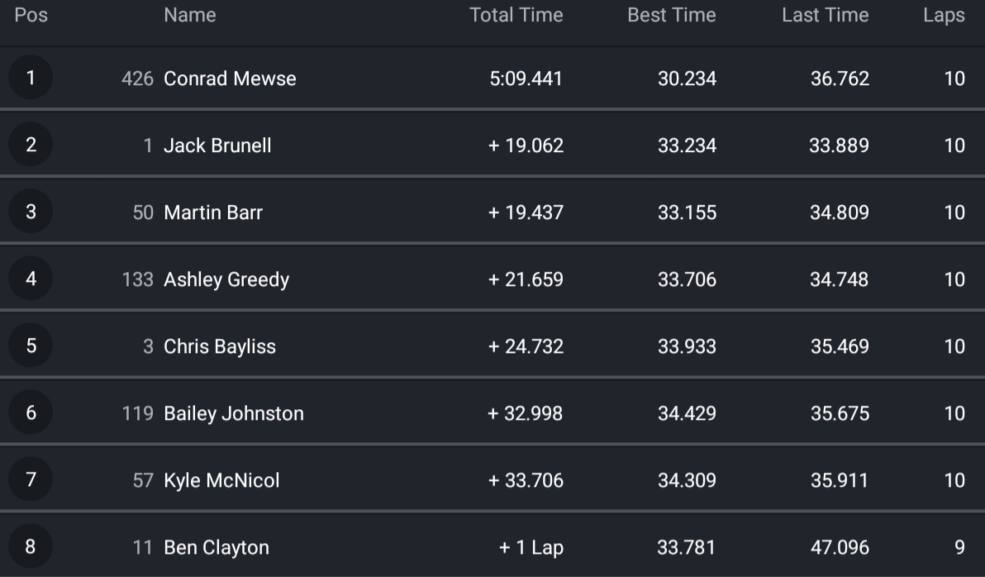Open rider Conrad Mewse's name
985x577 pixels.
click(230, 79)
